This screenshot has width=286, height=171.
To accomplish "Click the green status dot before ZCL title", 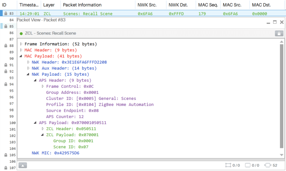I will coord(21,33).
